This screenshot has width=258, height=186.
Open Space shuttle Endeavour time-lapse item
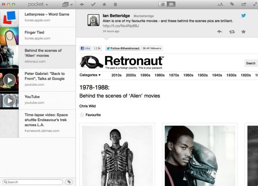click(37, 124)
